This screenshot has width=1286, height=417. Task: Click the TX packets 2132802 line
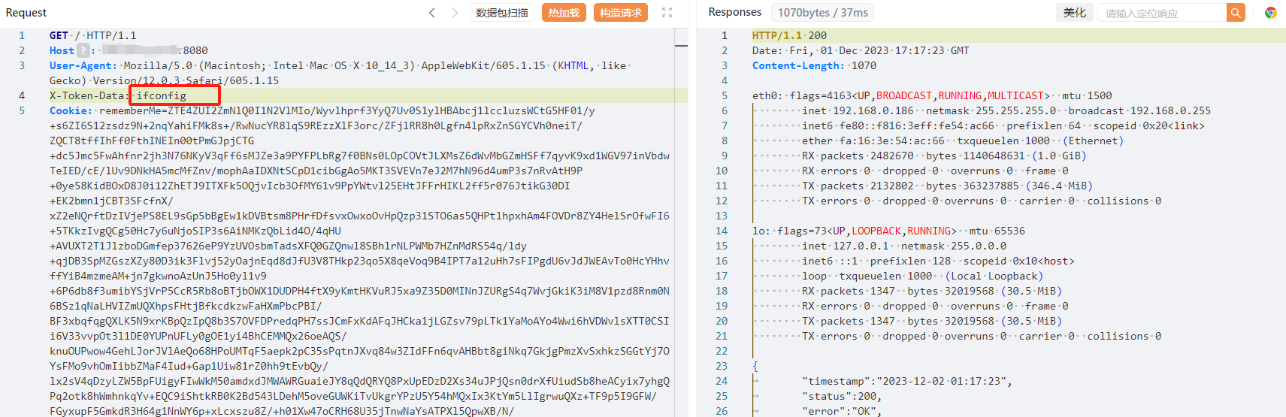point(947,186)
